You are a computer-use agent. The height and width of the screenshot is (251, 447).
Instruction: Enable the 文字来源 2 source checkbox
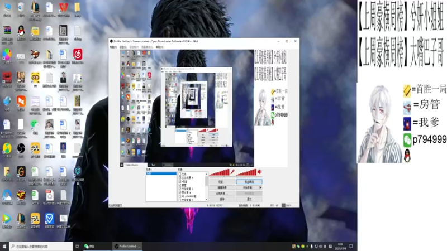click(180, 200)
